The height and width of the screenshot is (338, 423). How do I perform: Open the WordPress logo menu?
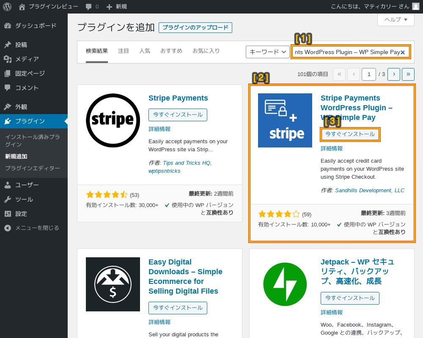click(7, 6)
